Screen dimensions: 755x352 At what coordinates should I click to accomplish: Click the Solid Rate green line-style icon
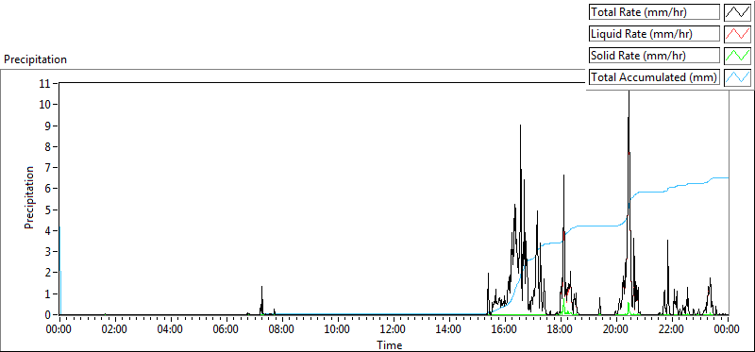[x=737, y=55]
